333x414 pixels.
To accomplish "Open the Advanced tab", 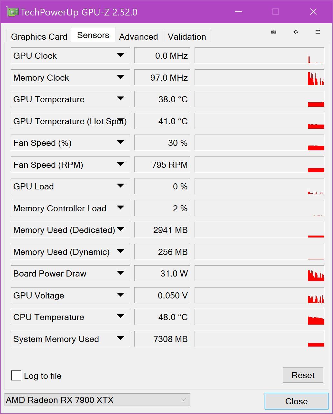I will [138, 36].
